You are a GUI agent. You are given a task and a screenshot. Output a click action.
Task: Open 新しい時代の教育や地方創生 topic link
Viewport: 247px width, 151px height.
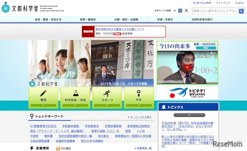[188, 141]
